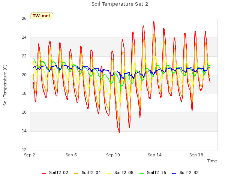Click the Sep 6 x-axis tick label
Viewport: 240px width, 180px height.
(71, 155)
